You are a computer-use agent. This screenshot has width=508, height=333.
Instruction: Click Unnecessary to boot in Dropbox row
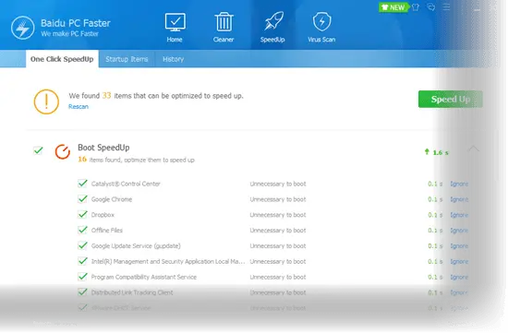(278, 215)
